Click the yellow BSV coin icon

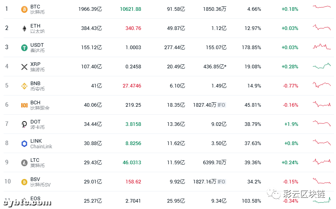point(24,182)
